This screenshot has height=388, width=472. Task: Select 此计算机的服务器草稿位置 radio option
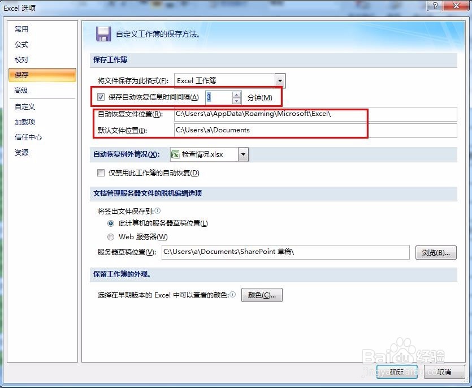pyautogui.click(x=111, y=223)
